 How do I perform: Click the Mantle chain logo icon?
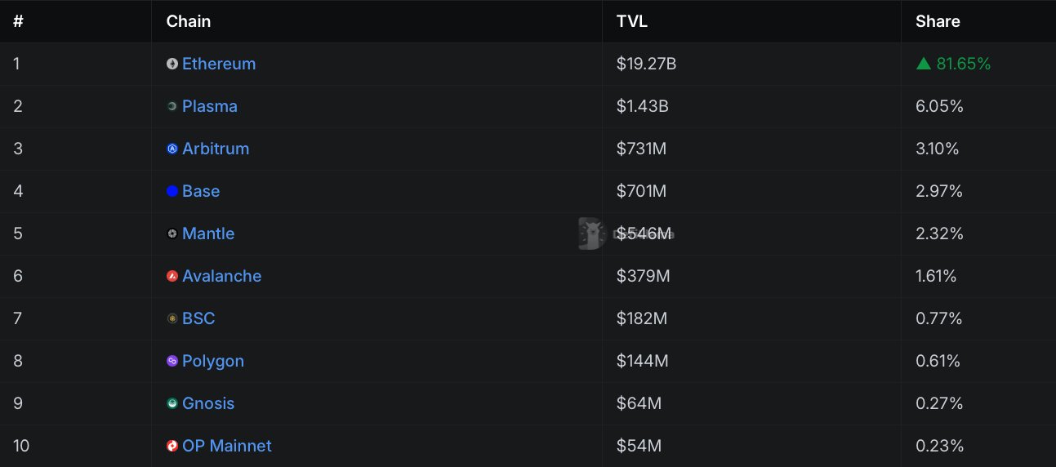click(172, 233)
